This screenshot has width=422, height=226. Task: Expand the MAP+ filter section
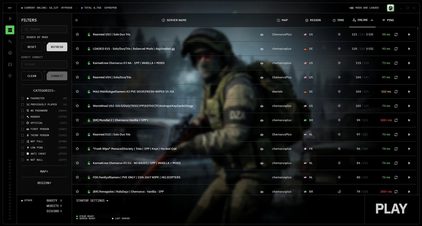click(44, 171)
